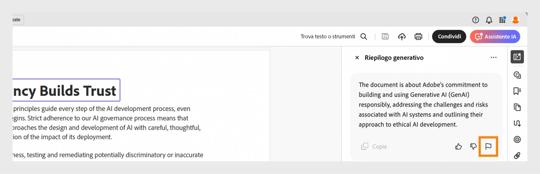Viewport: 540px width, 174px height.
Task: Click the Trova testo o strumenti field
Action: [x=328, y=36]
